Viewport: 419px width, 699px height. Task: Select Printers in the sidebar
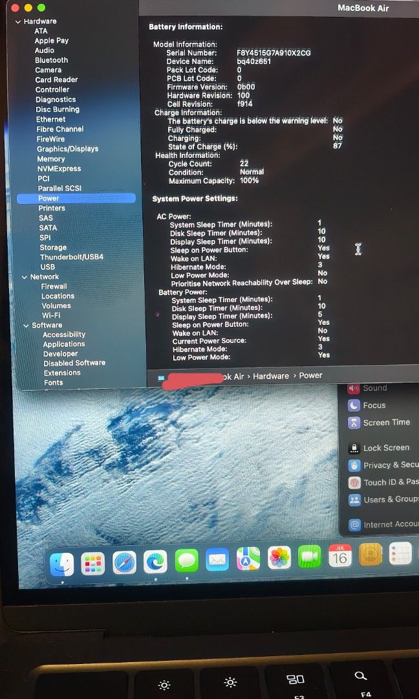[52, 208]
